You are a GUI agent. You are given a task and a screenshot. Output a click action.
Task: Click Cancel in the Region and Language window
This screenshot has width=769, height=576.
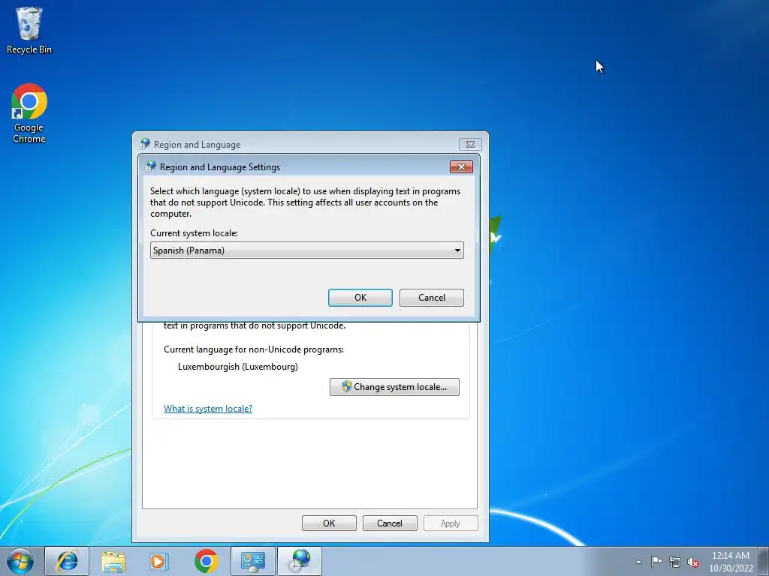(390, 523)
